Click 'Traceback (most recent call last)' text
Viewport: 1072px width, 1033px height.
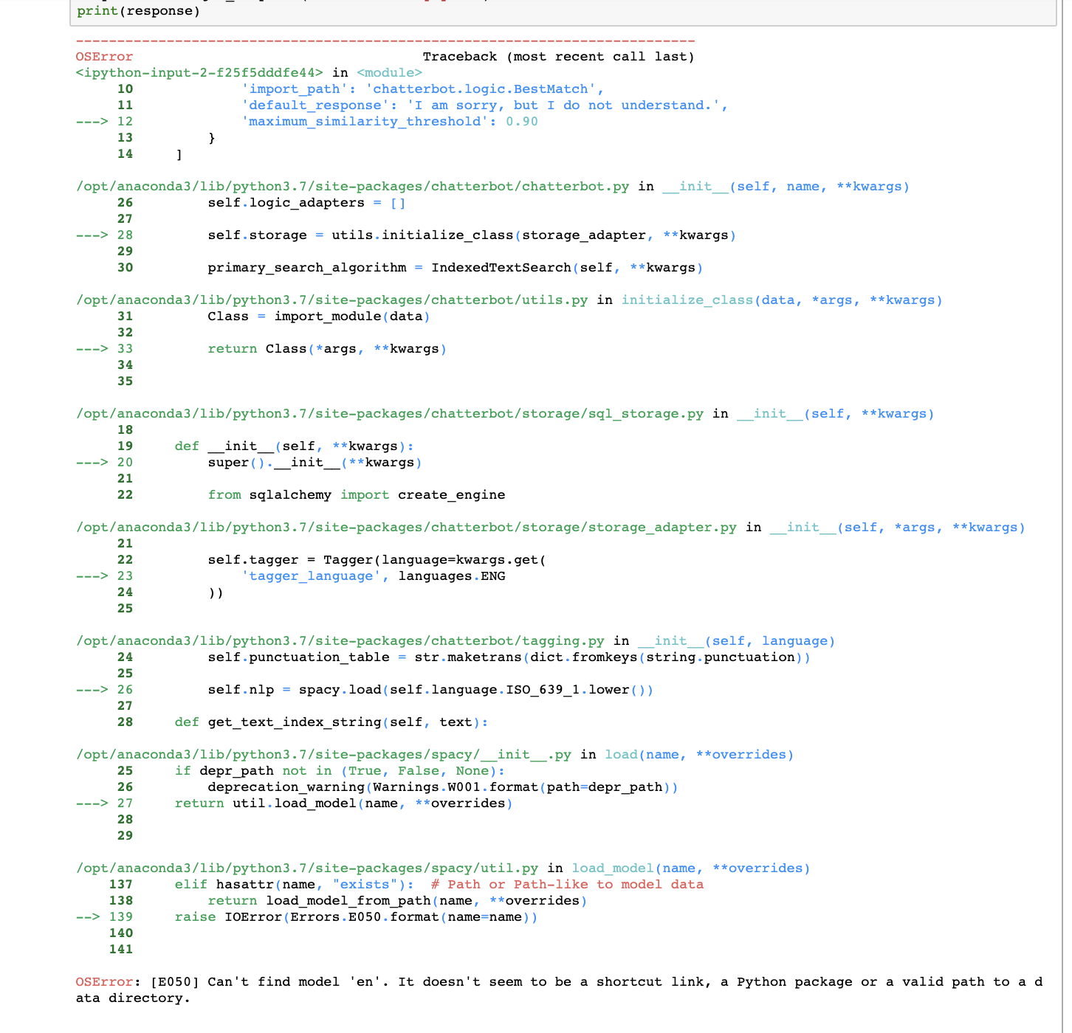[x=558, y=57]
